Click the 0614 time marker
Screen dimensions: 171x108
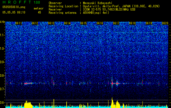coord(67,23)
